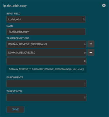Open the DOMAIN_REMOVE_TLD transformation dropdown
109x117 pixels.
coord(46,53)
